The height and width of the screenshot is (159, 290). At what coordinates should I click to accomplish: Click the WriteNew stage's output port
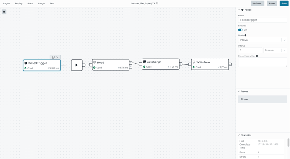tap(230, 64)
